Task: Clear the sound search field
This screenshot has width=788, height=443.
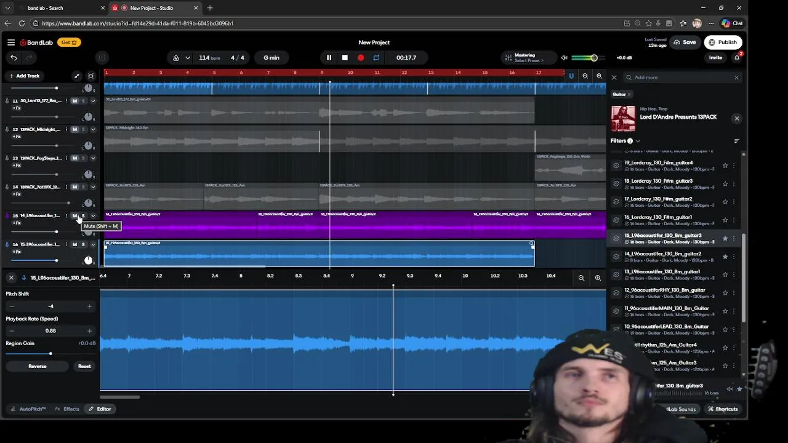Action: [x=736, y=78]
